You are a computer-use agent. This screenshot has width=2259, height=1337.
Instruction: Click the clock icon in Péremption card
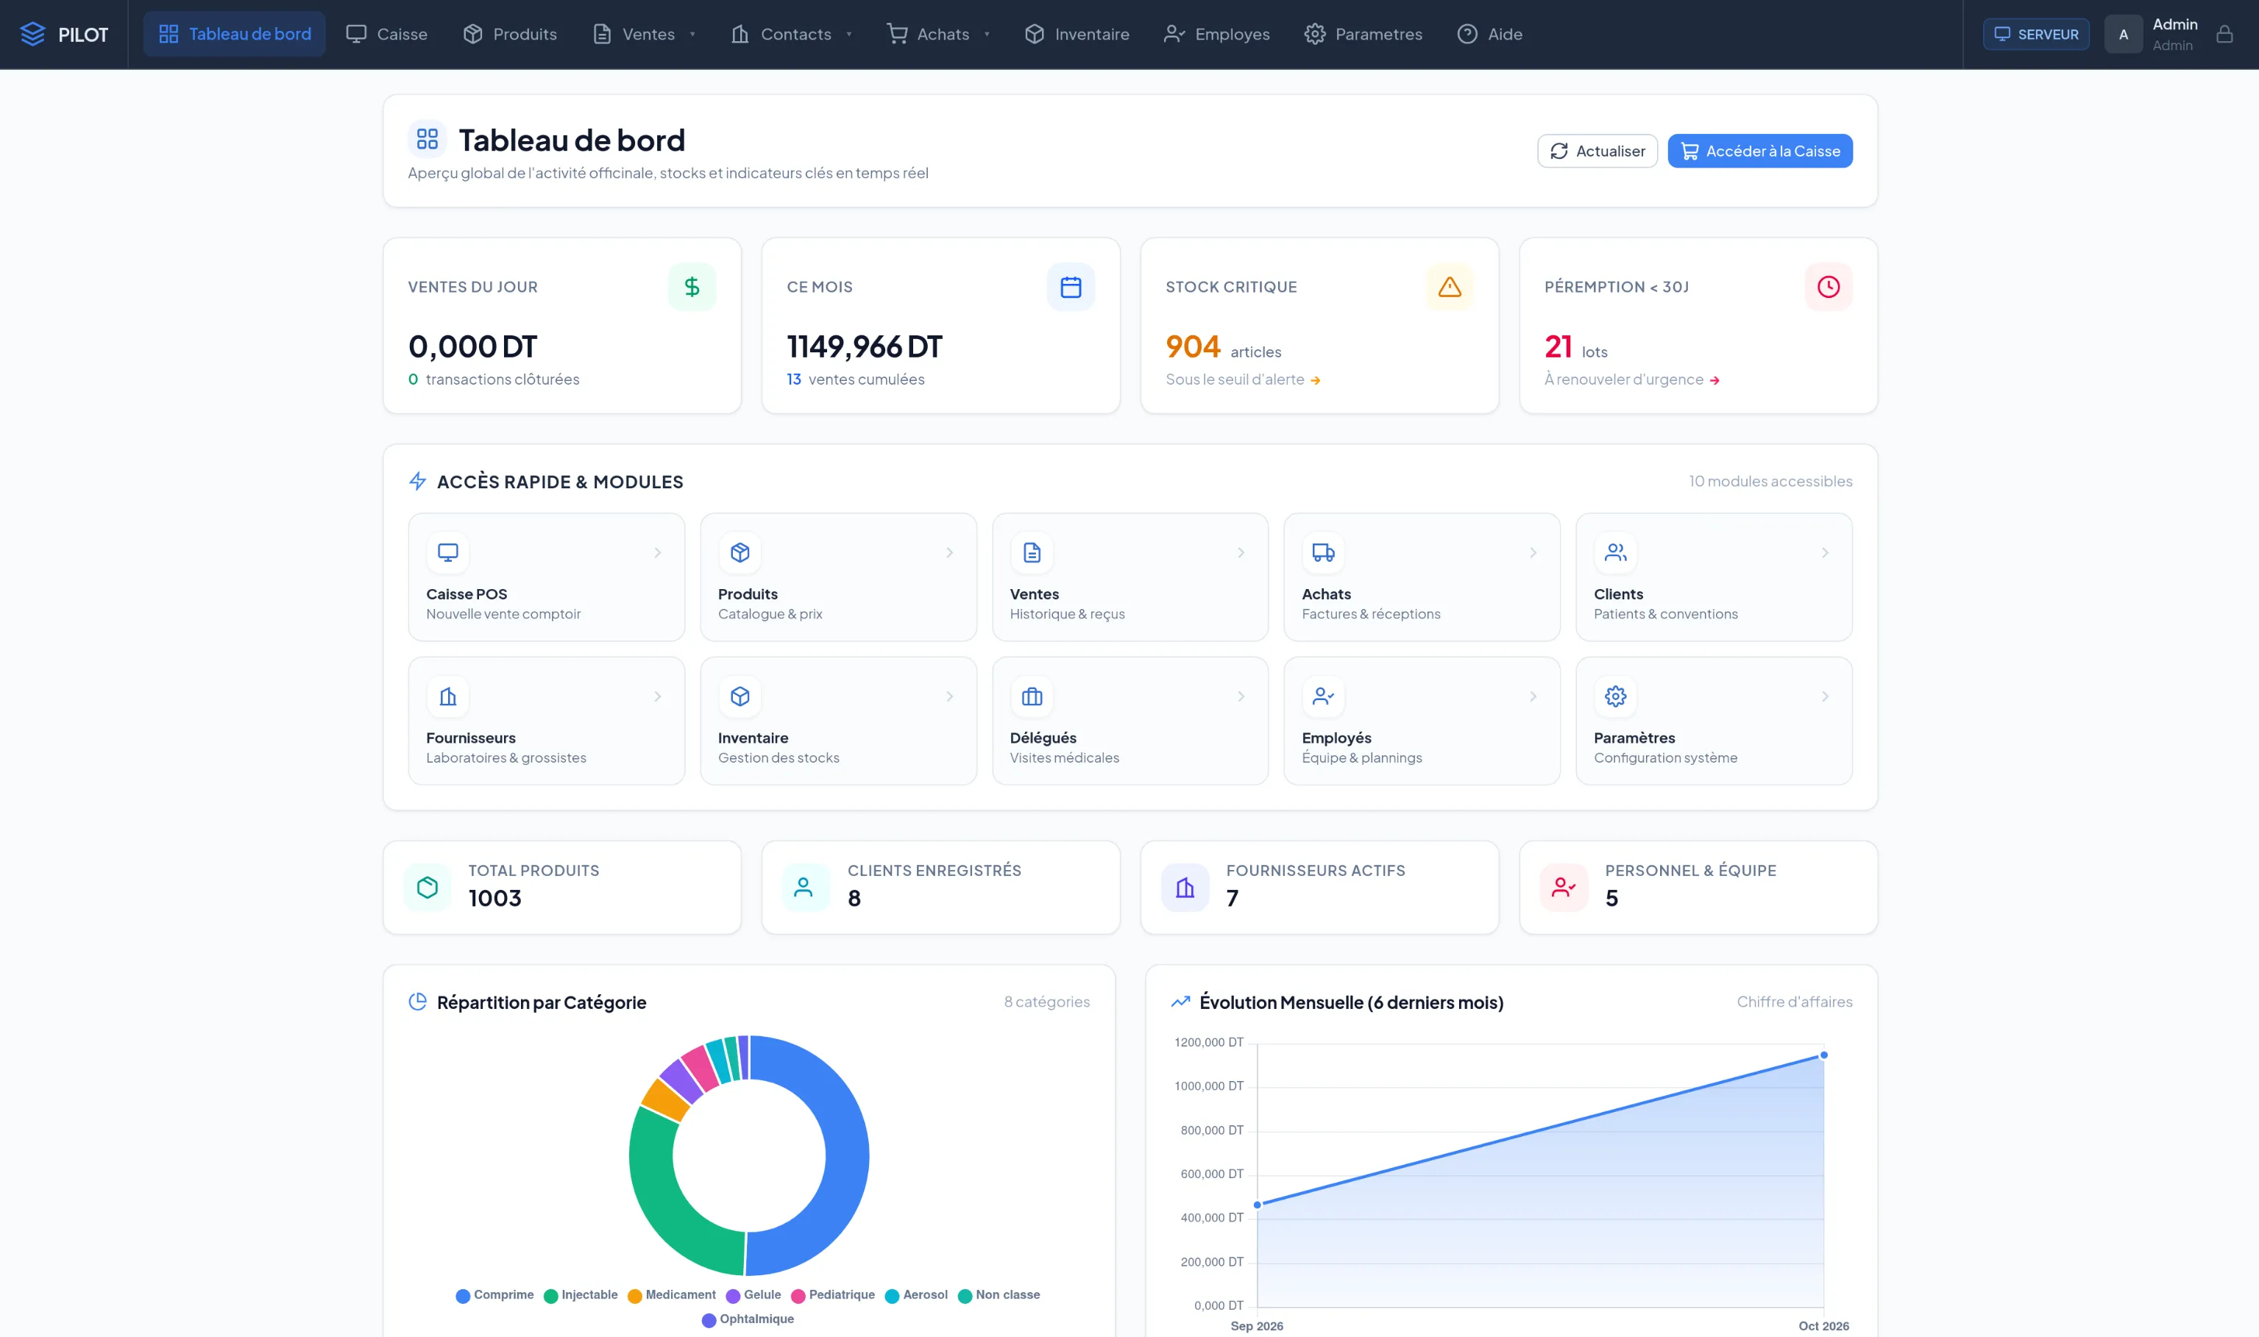[x=1827, y=287]
